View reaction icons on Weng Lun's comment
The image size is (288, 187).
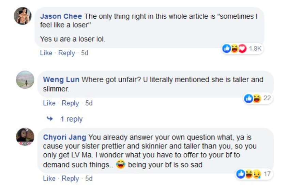(x=253, y=99)
